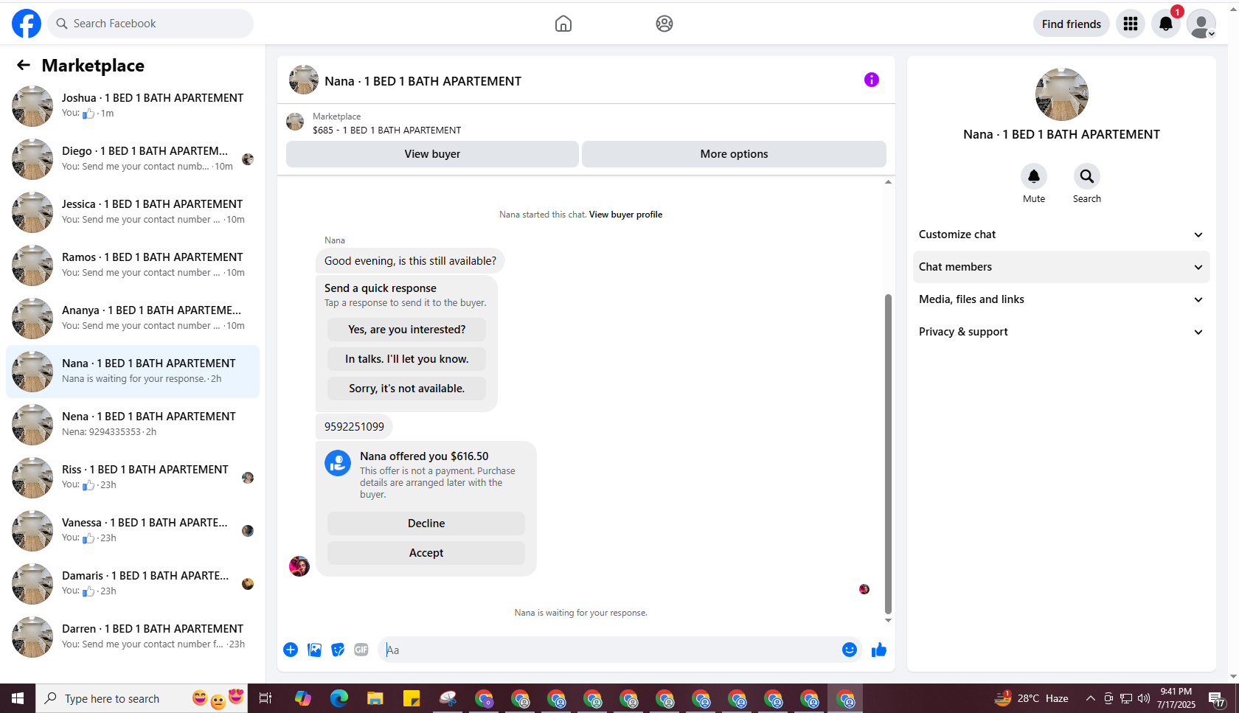Open Ananya's apartment conversation
The width and height of the screenshot is (1239, 713).
133,319
